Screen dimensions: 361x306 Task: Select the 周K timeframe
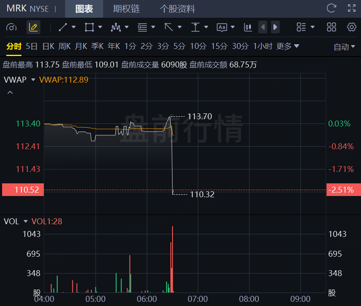click(64, 46)
